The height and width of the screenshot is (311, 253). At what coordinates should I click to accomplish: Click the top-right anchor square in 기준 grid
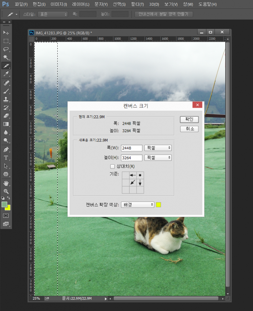[140, 175]
